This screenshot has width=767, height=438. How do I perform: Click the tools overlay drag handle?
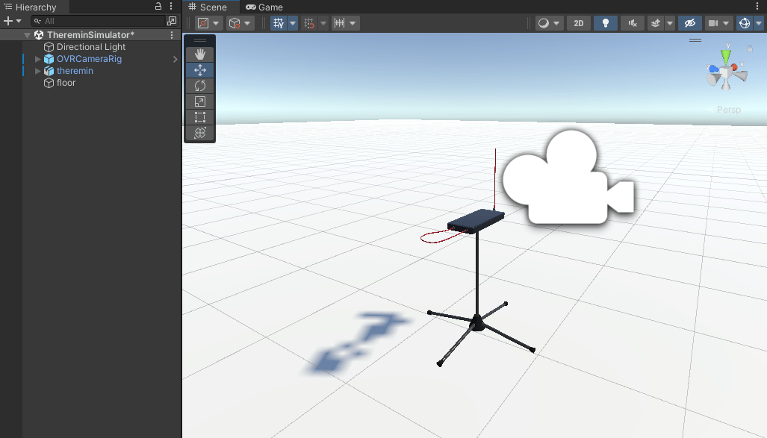tap(200, 40)
